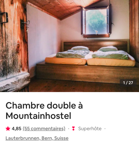
Task: Click the 4,85 rating score
Action: [x=17, y=128]
